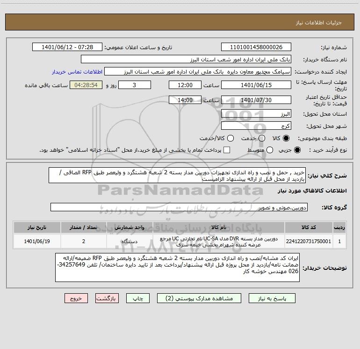Select the خدمت radio button
360x349 pixels.
point(262,138)
